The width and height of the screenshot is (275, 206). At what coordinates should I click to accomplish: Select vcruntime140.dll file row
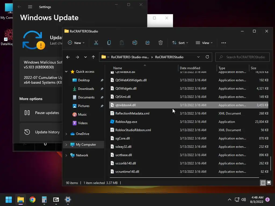[x=189, y=171]
